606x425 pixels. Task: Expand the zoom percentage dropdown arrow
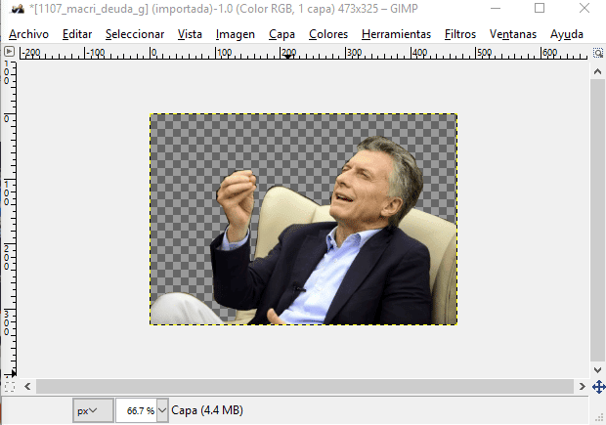click(x=161, y=410)
